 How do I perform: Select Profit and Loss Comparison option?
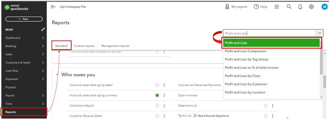click(x=246, y=51)
